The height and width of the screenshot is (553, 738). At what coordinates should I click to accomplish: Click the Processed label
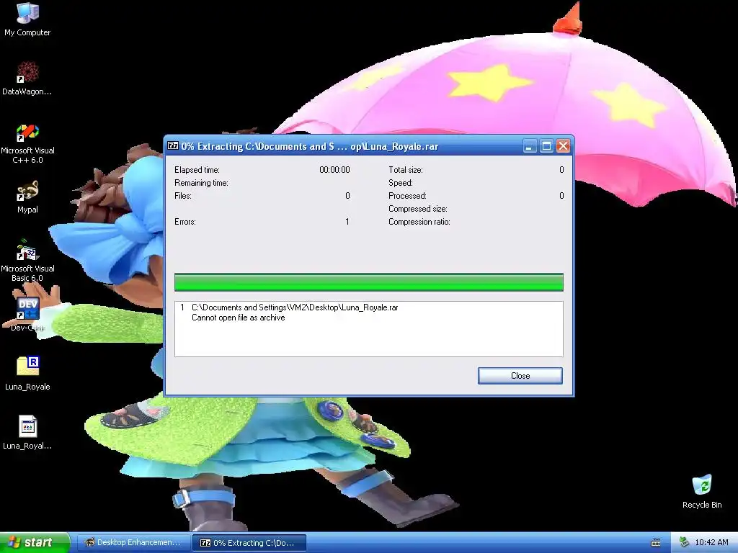pos(407,196)
